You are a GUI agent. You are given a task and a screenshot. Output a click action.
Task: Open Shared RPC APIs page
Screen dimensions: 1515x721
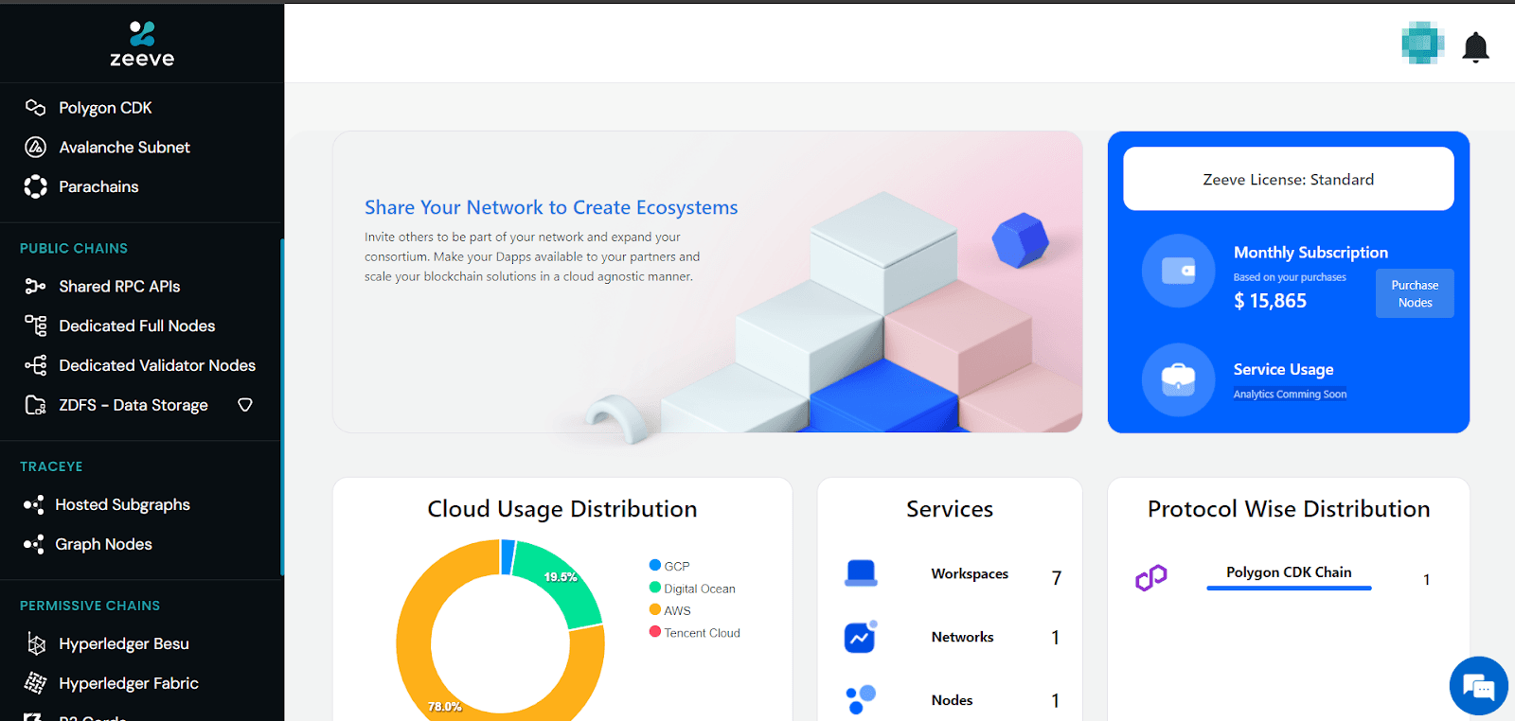119,287
